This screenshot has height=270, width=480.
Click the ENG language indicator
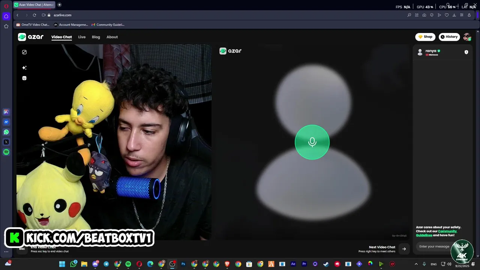tap(433, 264)
